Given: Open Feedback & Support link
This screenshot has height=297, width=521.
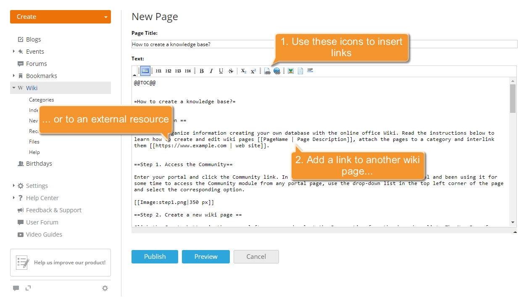Looking at the screenshot, I should point(54,210).
